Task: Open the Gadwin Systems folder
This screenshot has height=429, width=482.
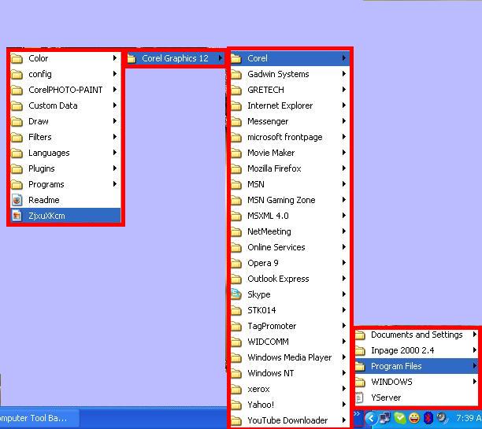Action: [x=290, y=74]
